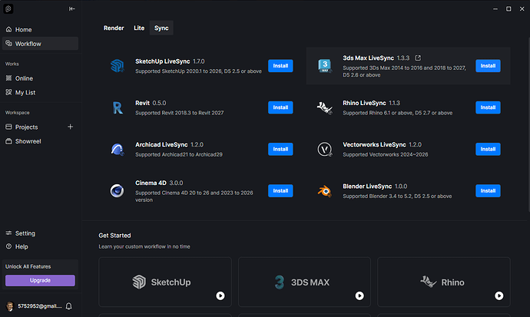Click the SketchUp LiveSync logo icon

point(118,66)
